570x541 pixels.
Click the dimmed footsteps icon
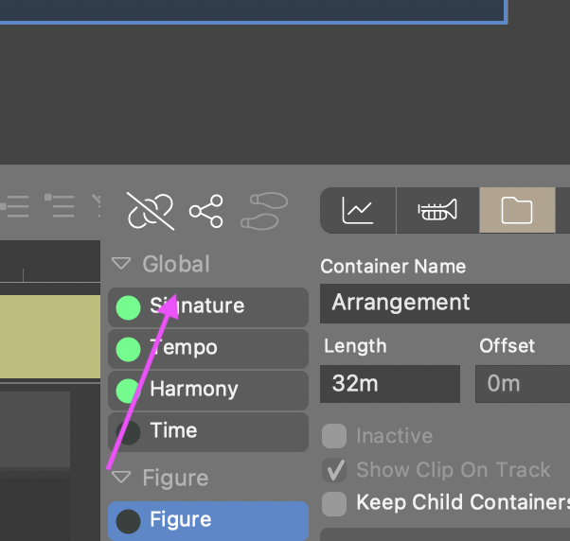click(x=268, y=210)
